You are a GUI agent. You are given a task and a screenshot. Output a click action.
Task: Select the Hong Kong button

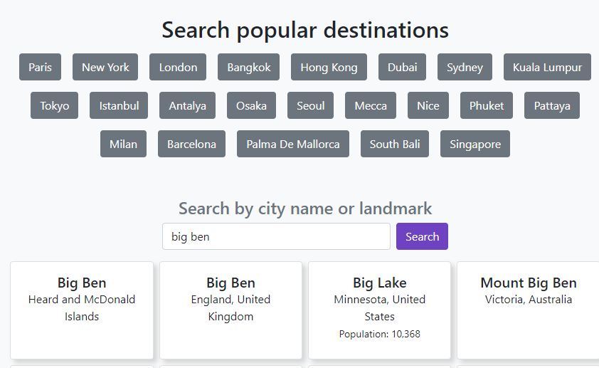329,67
